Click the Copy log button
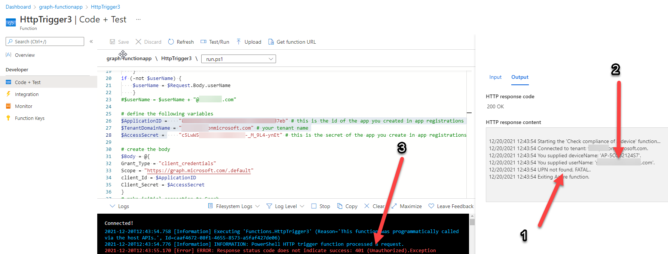This screenshot has height=254, width=668. (x=347, y=206)
